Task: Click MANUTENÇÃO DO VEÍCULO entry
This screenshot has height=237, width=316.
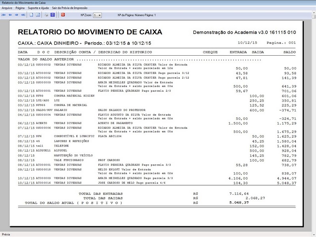Action: [73, 155]
